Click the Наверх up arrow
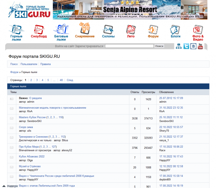The width and height of the screenshot is (216, 188). [x=4, y=186]
